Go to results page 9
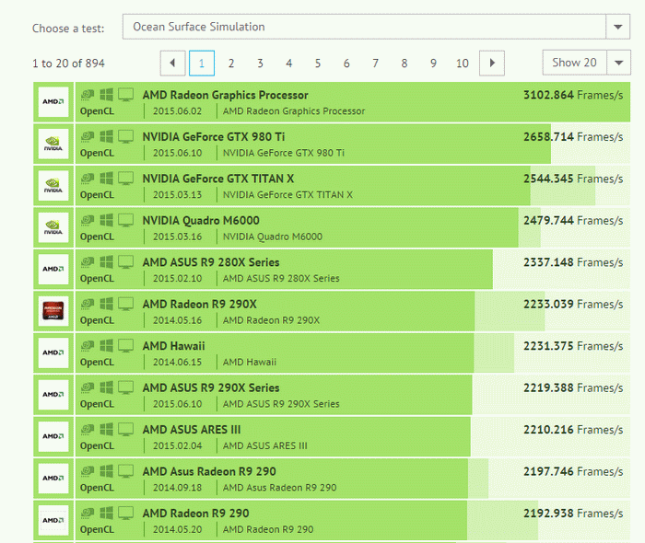Image resolution: width=645 pixels, height=543 pixels. point(433,64)
